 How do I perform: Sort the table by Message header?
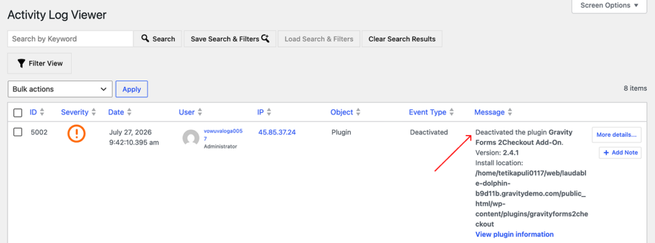tap(489, 113)
